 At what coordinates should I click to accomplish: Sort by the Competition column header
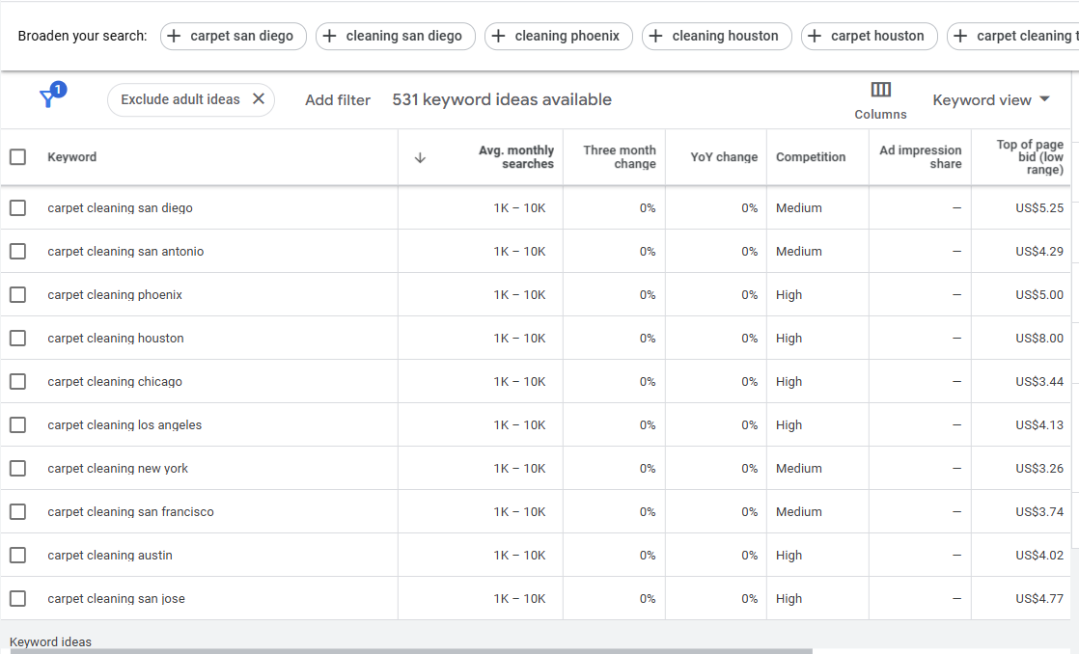810,157
